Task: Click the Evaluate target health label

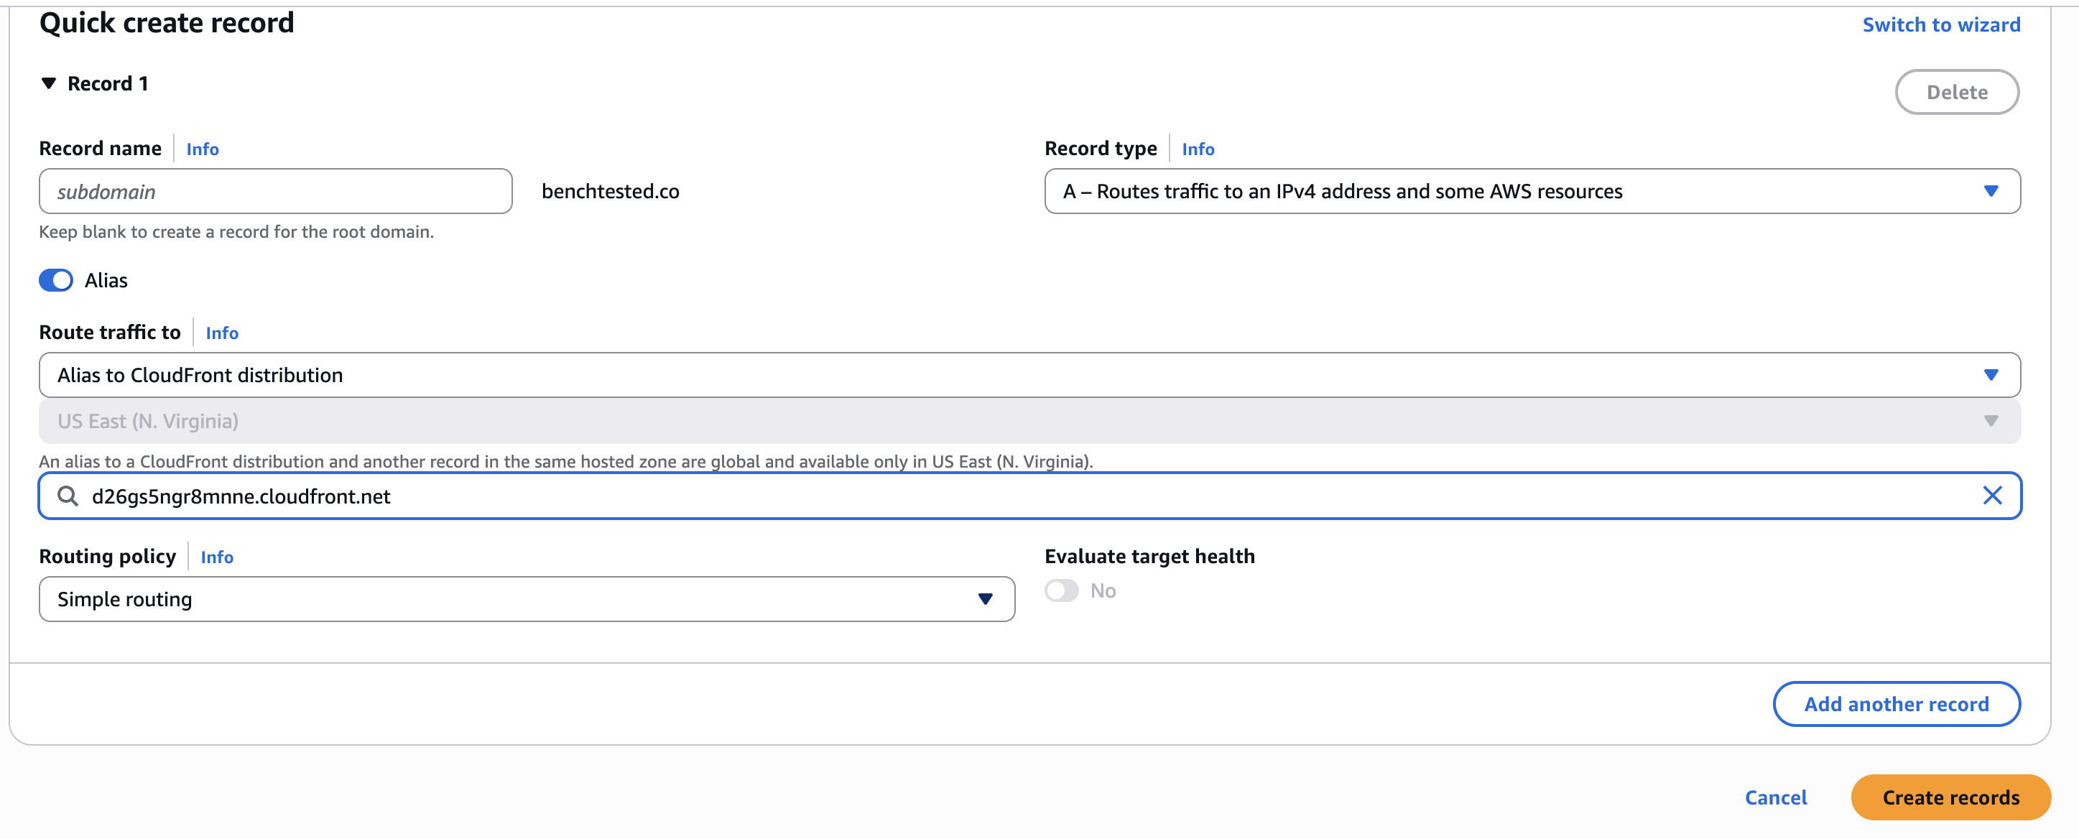Action: coord(1149,557)
